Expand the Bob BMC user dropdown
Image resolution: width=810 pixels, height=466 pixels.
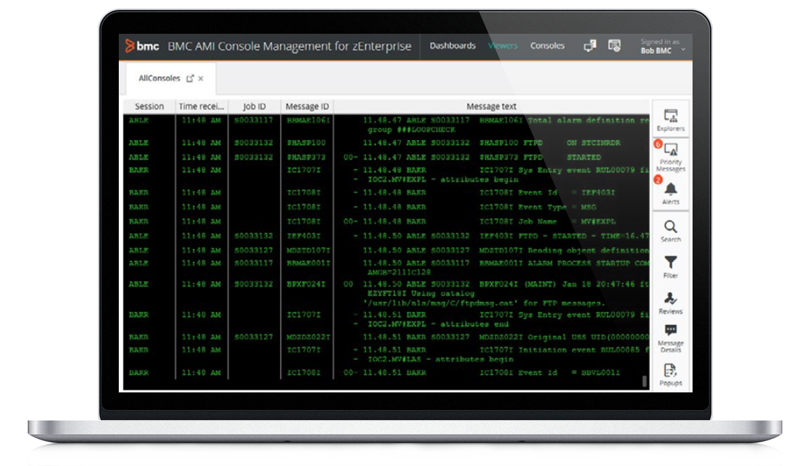[683, 50]
